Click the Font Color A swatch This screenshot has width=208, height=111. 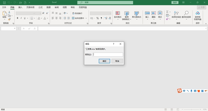(45, 18)
